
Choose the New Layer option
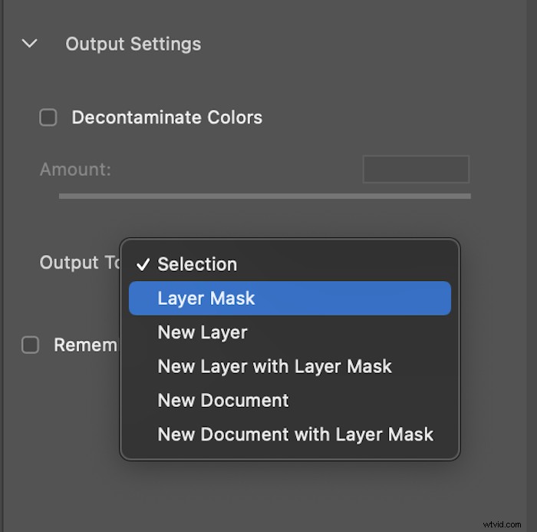coord(203,332)
